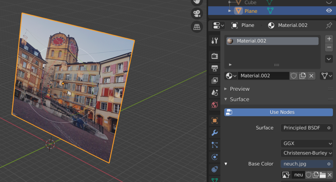Toggle camera view in the viewport

197,14
